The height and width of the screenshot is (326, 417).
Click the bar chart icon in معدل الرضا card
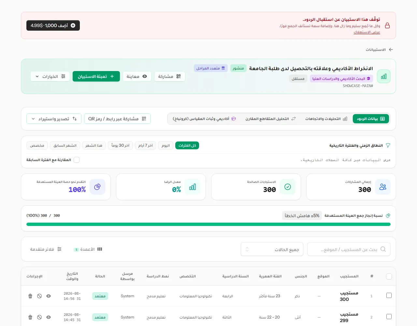pos(193,187)
